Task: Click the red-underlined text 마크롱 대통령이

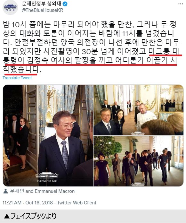Action: click(x=90, y=56)
